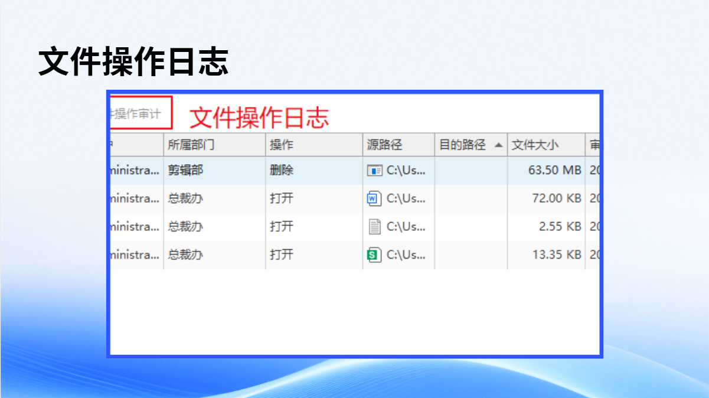Screen dimensions: 709x398
Task: Select the 剪辑部 department cell
Action: point(185,171)
